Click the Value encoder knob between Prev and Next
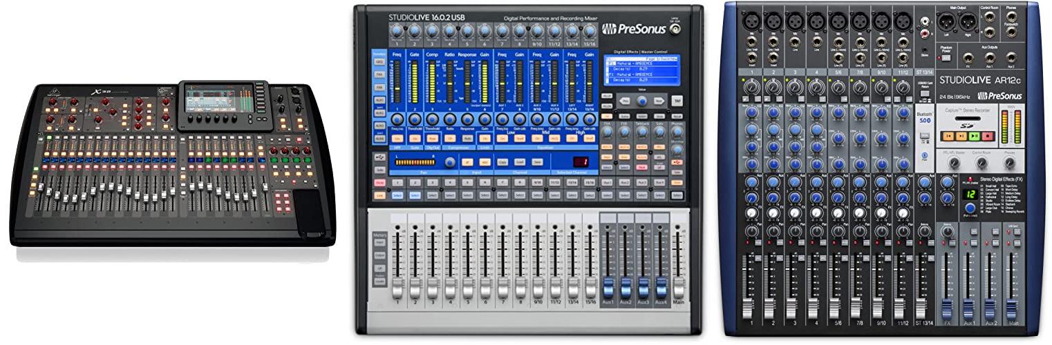 [x=642, y=101]
